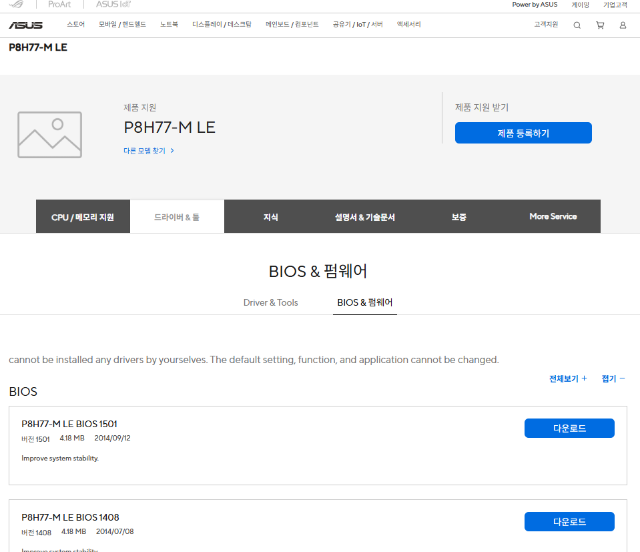Open the 메인보드 / 컴포넌트 menu
The width and height of the screenshot is (640, 552).
point(292,25)
